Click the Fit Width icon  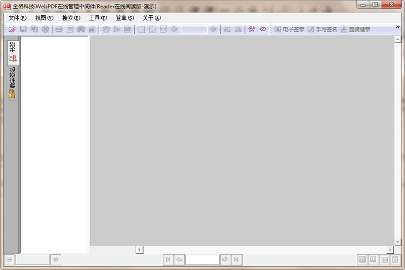pyautogui.click(x=163, y=29)
